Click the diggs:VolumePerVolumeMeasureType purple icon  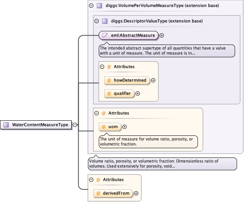(x=99, y=6)
